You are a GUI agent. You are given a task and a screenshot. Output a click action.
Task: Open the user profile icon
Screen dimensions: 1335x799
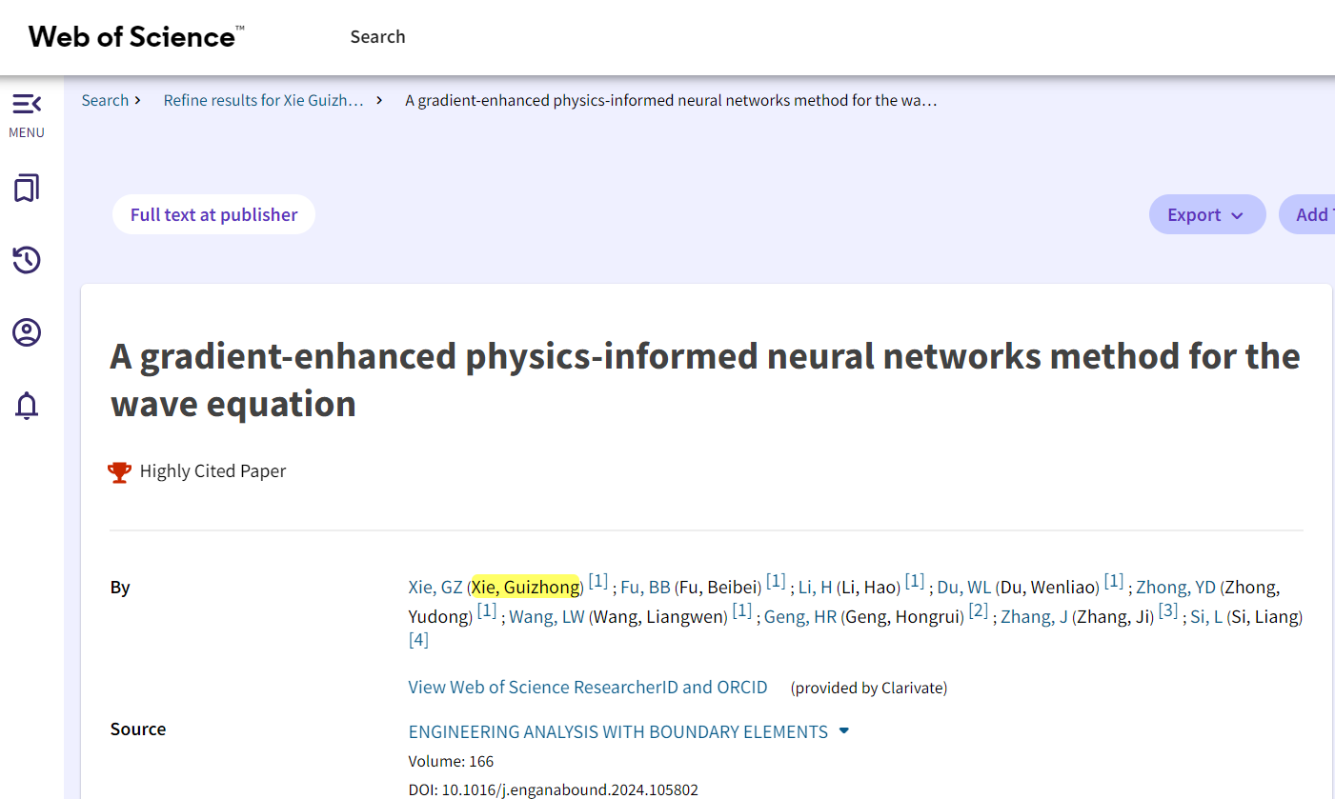27,333
